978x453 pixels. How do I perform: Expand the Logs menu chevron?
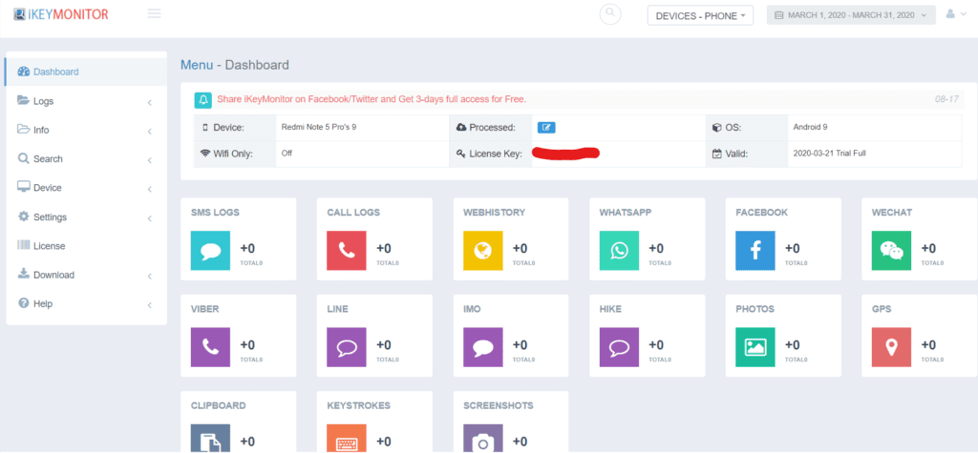(x=150, y=102)
